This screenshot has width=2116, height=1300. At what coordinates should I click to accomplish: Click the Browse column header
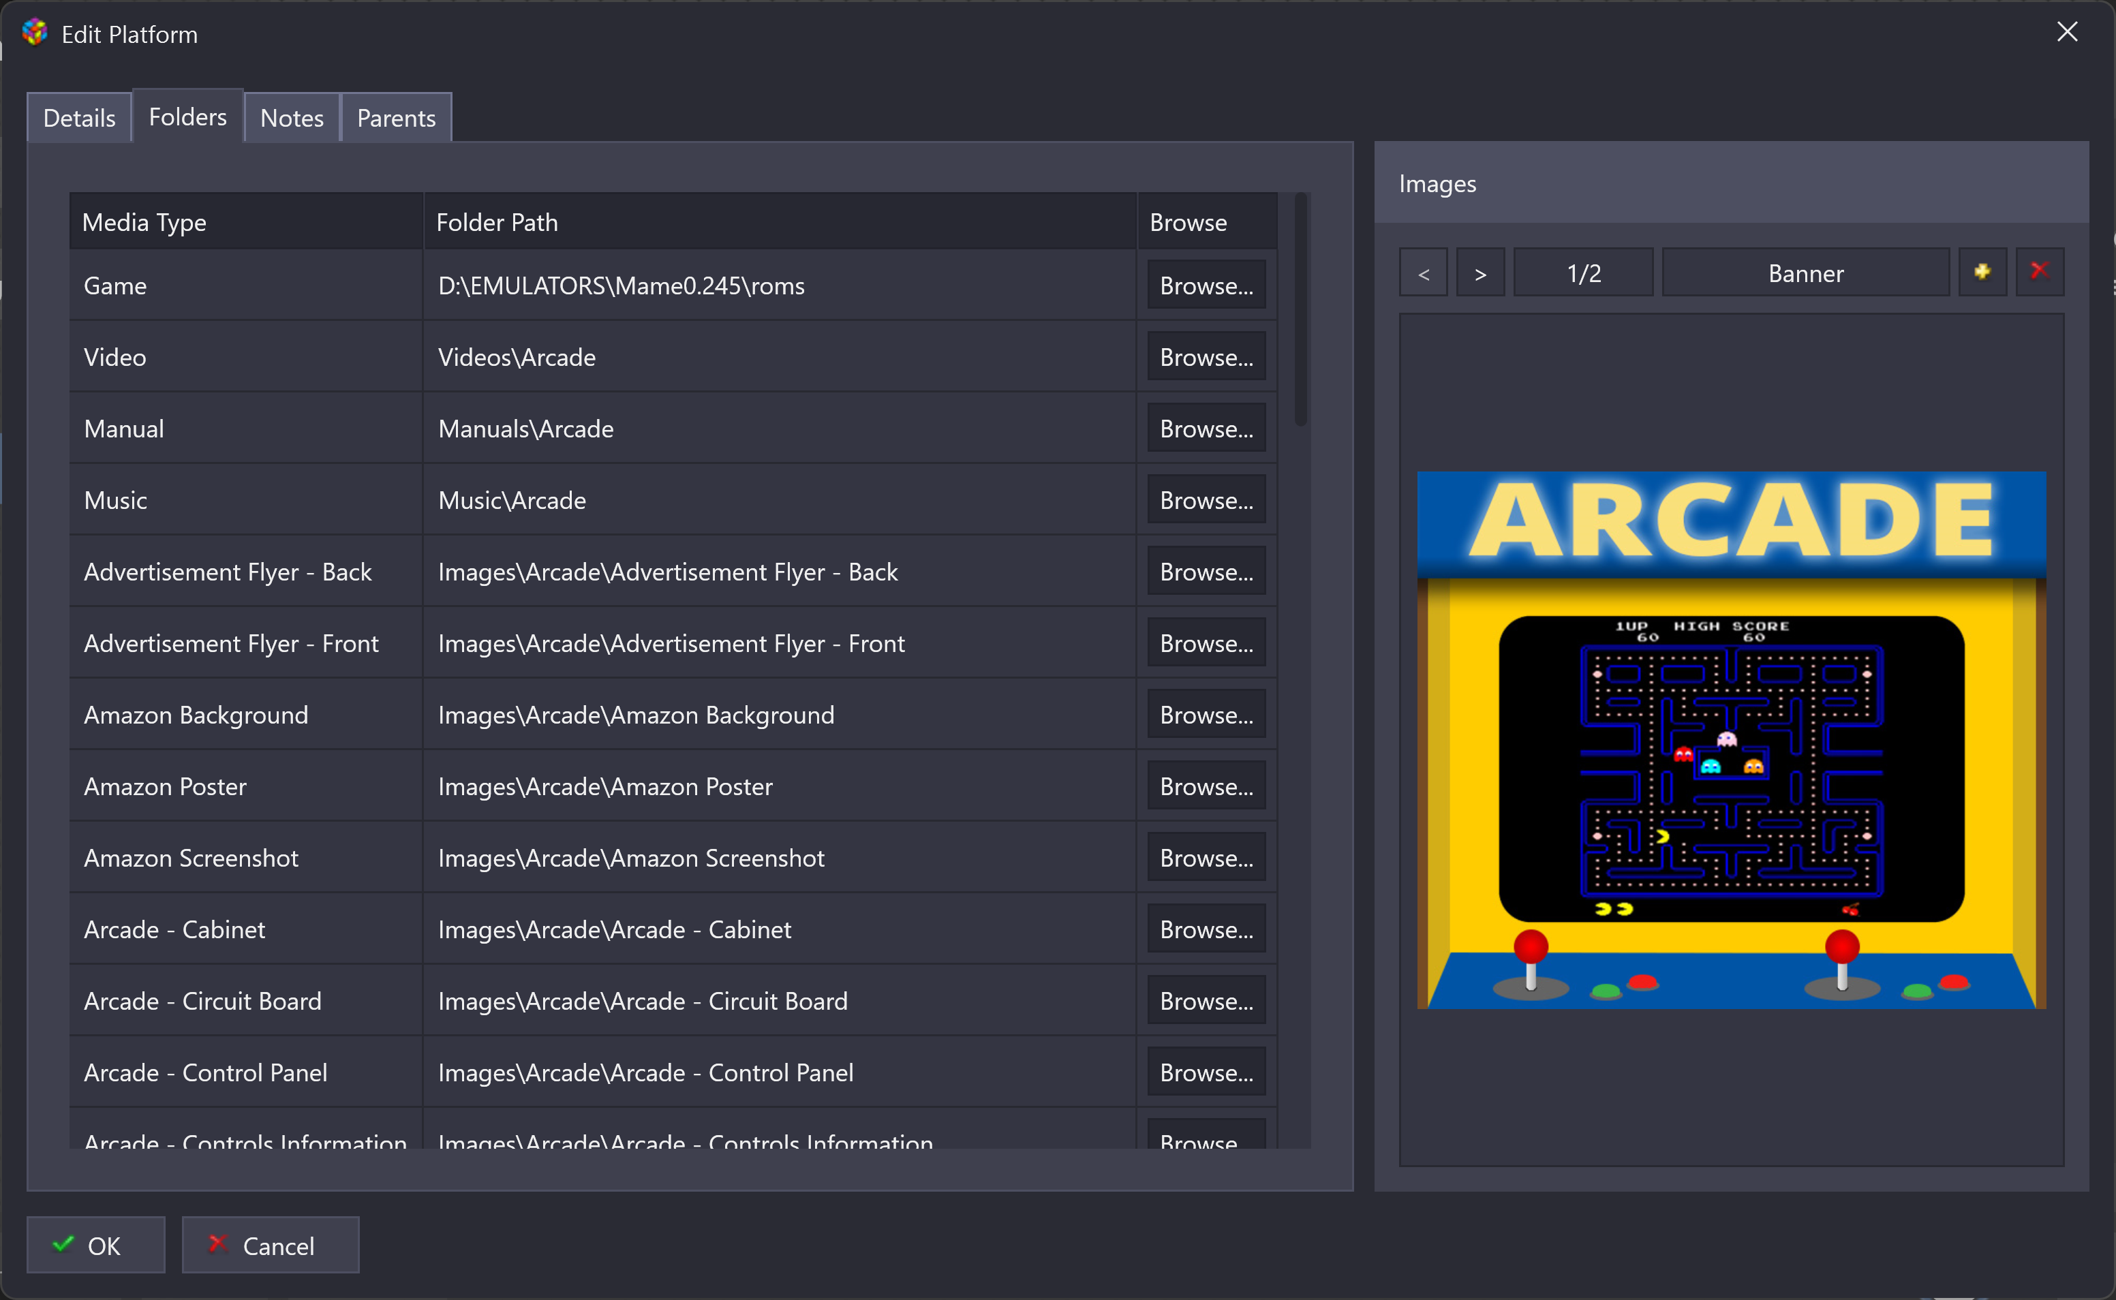(1207, 222)
